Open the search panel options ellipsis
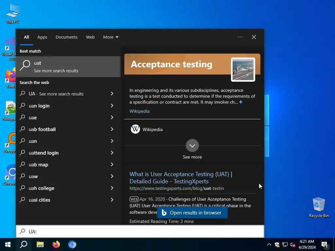The image size is (335, 251). pos(240,37)
